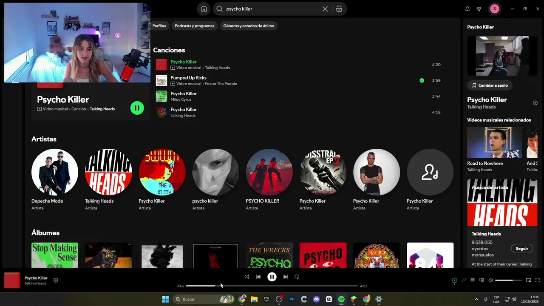Open the friend activity icon
Viewport: 544px width, 306px height.
(479, 9)
